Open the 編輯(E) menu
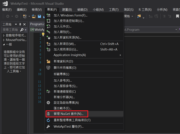The width and height of the screenshot is (180, 134). coord(22,10)
